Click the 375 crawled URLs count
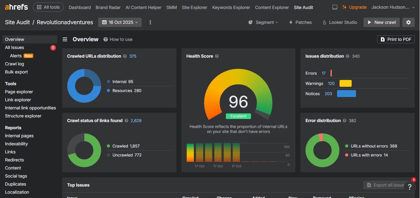Viewport: 420px width, 198px height. point(133,56)
